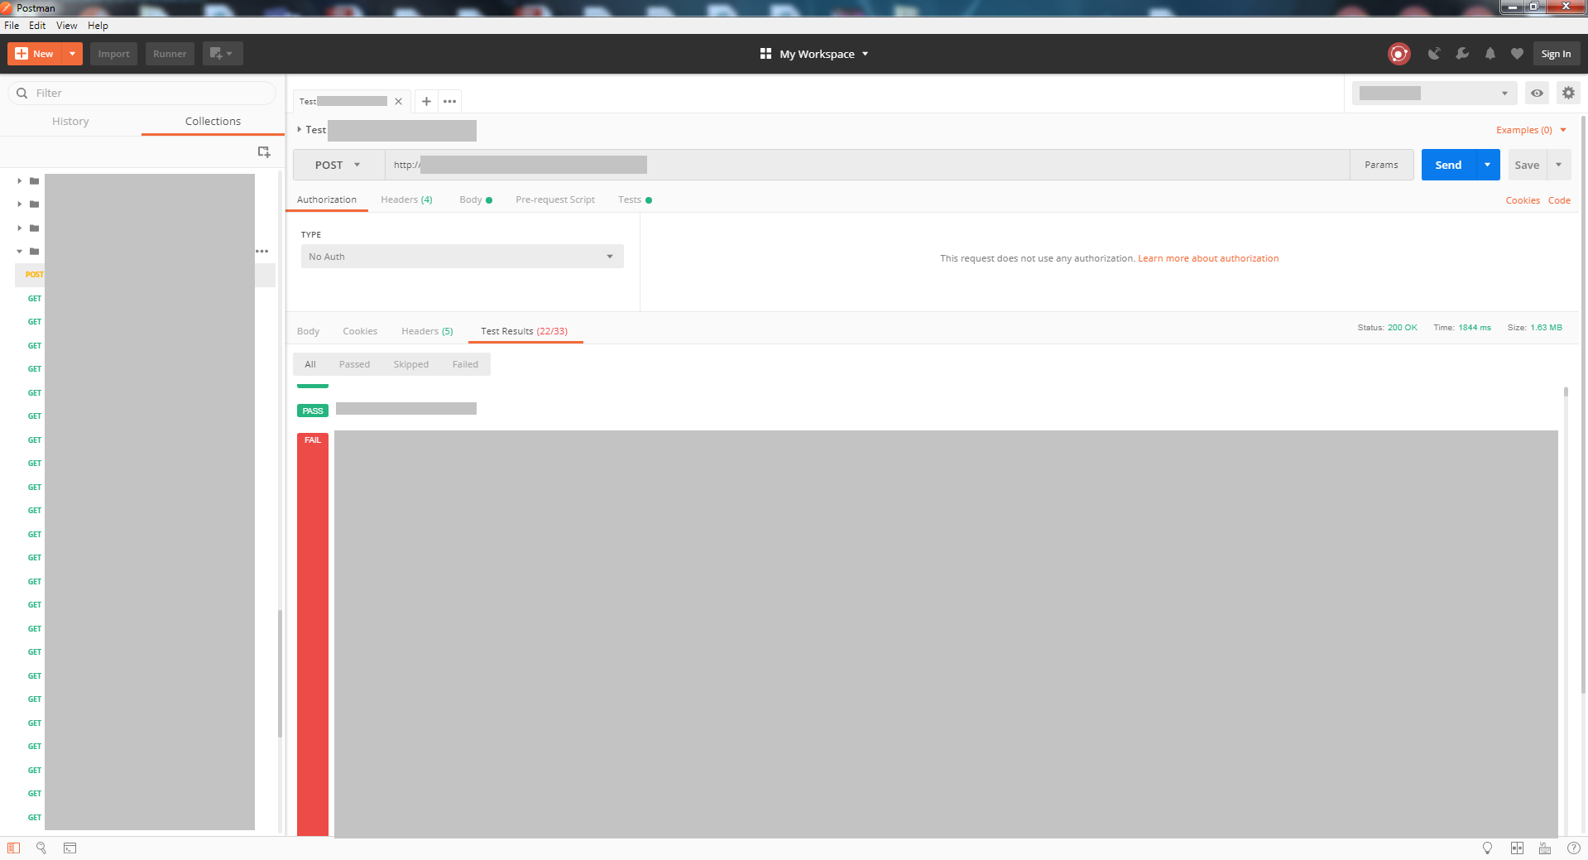Open the No Auth type dropdown
Image resolution: width=1588 pixels, height=860 pixels.
pos(462,257)
